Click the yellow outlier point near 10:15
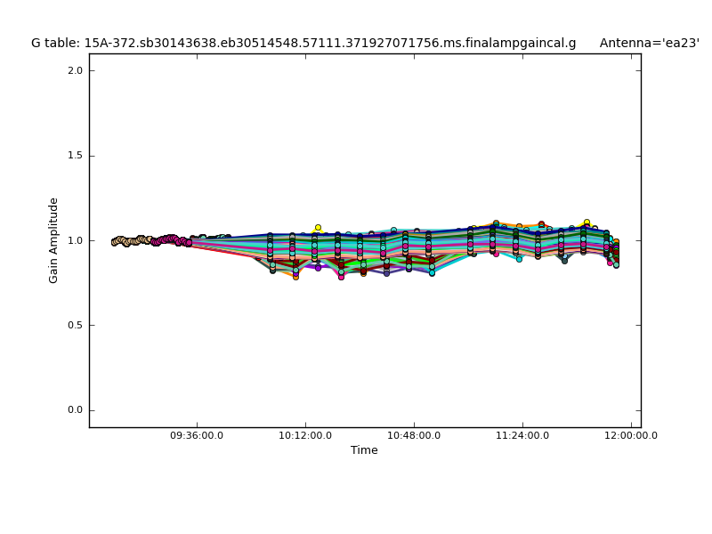Image resolution: width=712 pixels, height=534 pixels. point(318,228)
